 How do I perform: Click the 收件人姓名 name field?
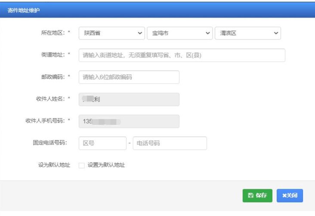coord(129,99)
